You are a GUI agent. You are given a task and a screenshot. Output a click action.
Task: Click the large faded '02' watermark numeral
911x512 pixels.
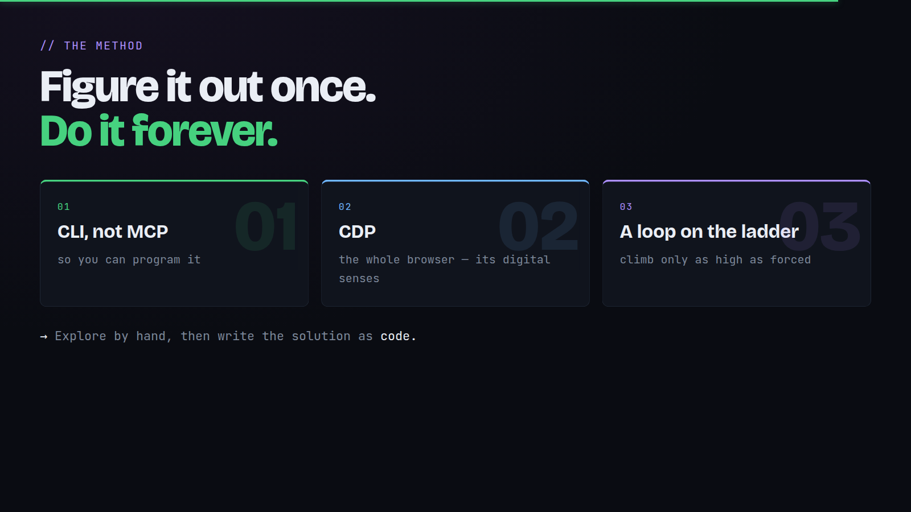539,226
